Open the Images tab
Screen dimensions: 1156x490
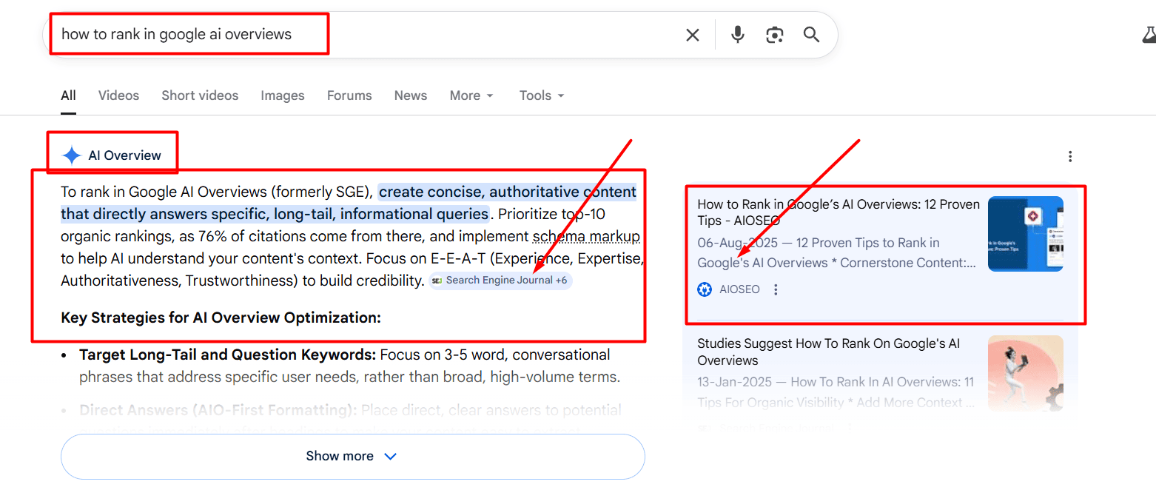point(282,95)
